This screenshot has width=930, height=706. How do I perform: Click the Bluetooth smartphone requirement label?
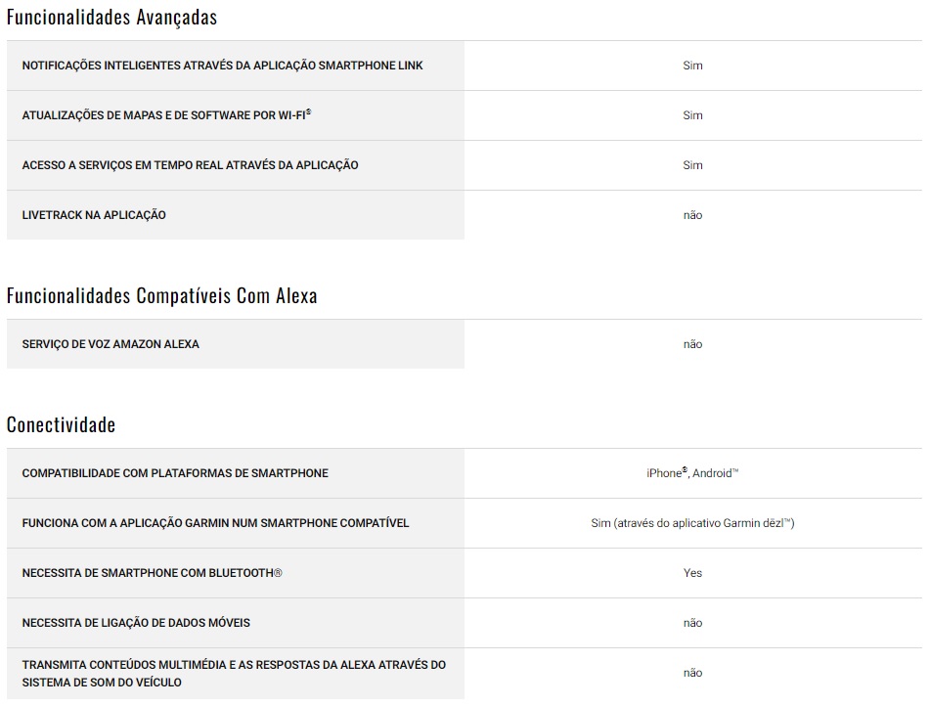point(152,573)
